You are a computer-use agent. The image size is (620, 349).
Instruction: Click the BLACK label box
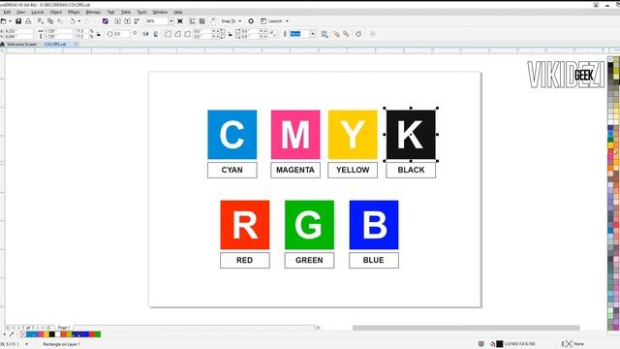(411, 171)
